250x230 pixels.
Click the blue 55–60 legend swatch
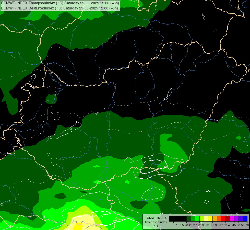(245, 218)
